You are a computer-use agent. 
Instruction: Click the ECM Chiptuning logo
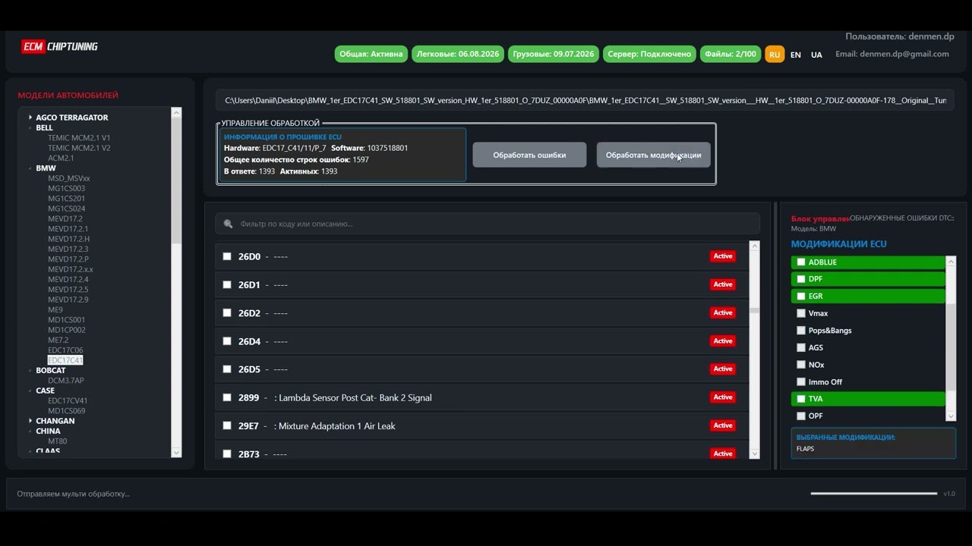[x=60, y=46]
